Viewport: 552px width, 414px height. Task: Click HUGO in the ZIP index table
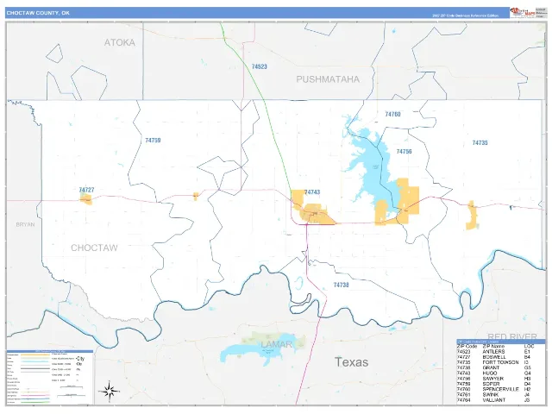pos(490,373)
